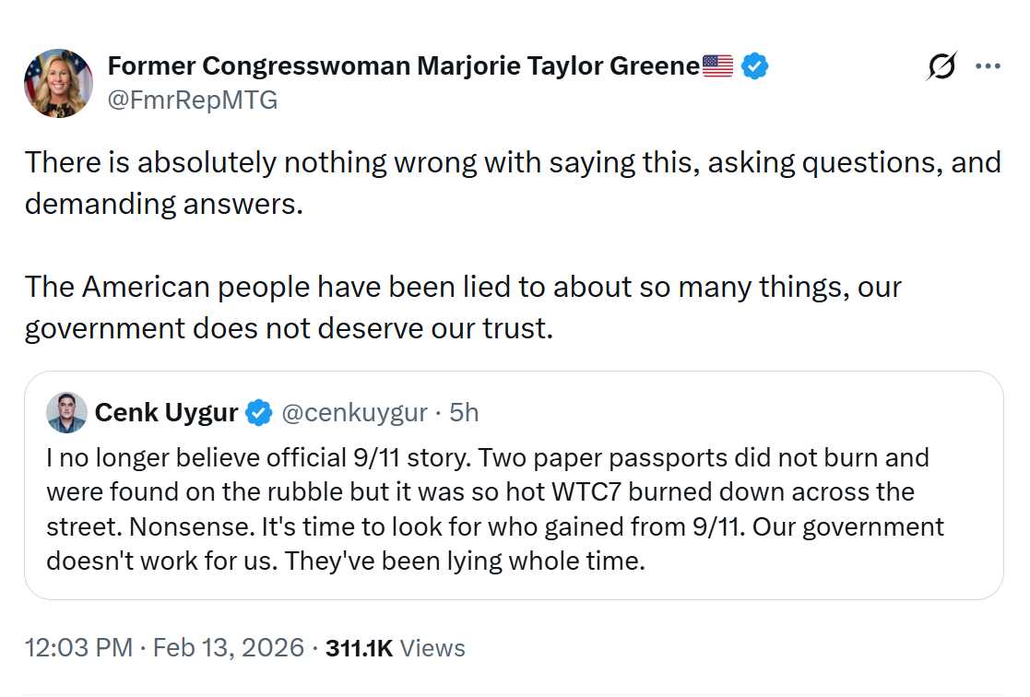The width and height of the screenshot is (1030, 697).
Task: Click the American flag emoji in the name
Action: (717, 66)
